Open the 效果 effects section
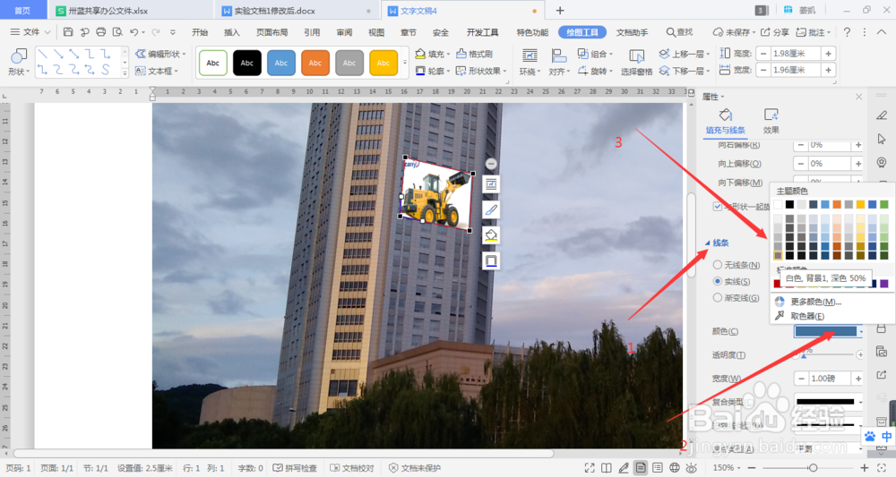Image resolution: width=896 pixels, height=477 pixels. 771,122
